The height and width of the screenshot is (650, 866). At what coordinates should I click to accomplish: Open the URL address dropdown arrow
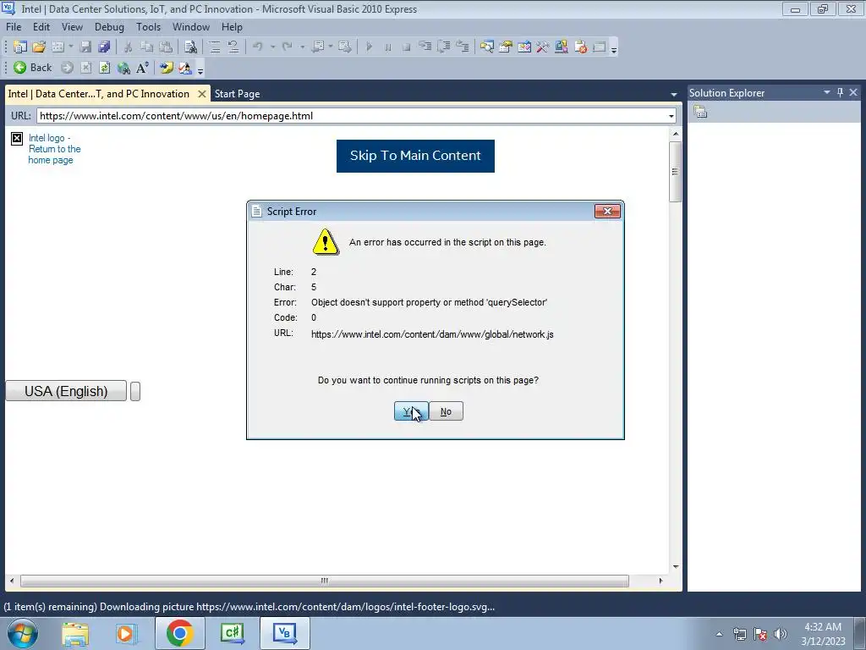pyautogui.click(x=671, y=116)
